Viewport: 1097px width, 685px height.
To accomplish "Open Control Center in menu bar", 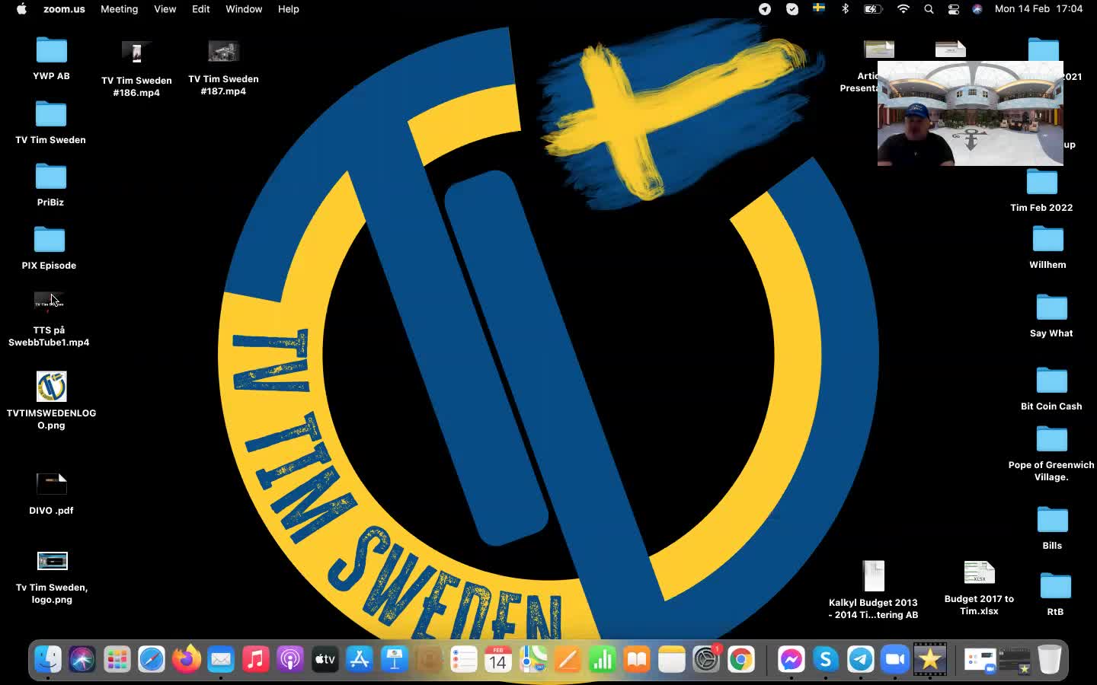I will [x=953, y=9].
